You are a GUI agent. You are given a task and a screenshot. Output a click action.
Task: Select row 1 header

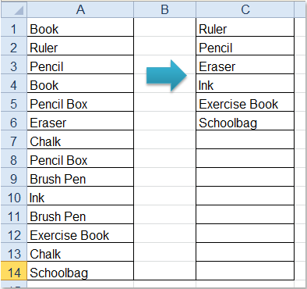click(14, 27)
